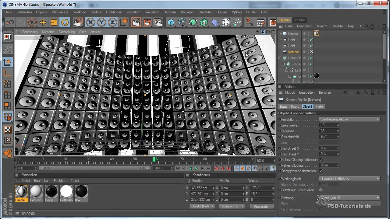Open the Objekt (Rel) dropdown
The image size is (390, 219).
click(x=202, y=206)
